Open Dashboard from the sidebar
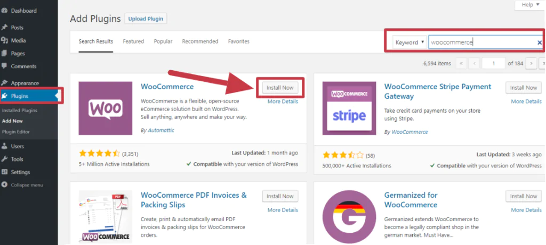This screenshot has height=245, width=546. (23, 11)
